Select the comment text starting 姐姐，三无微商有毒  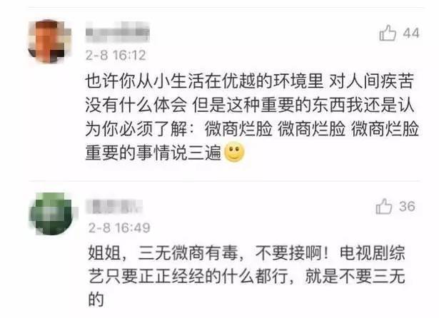(x=247, y=277)
